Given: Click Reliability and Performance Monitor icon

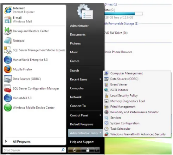Looking at the screenshot, I should (107, 112).
